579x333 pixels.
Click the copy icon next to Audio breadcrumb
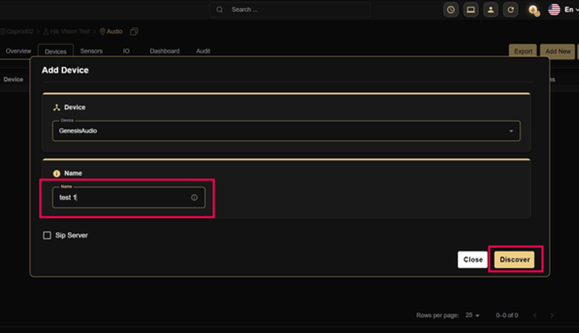click(134, 32)
